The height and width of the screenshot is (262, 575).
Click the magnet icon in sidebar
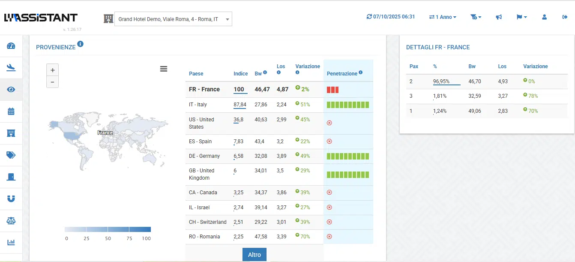(11, 199)
